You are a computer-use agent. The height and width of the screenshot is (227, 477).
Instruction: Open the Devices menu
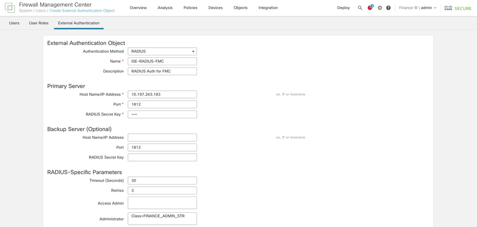click(215, 8)
